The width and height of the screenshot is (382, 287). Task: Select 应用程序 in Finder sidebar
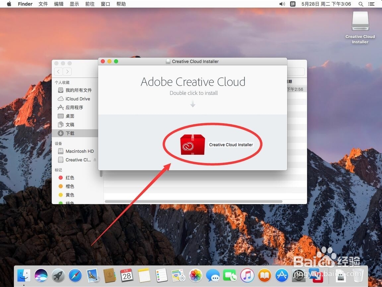point(75,107)
